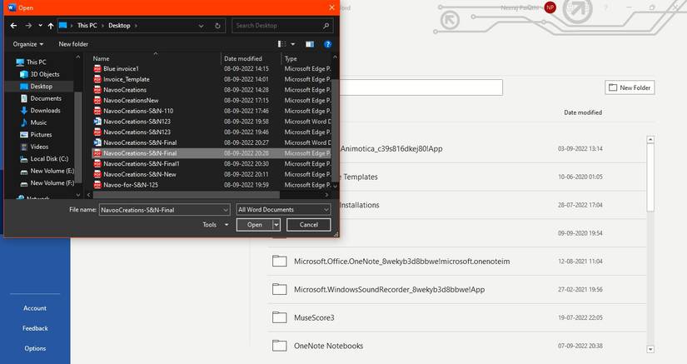This screenshot has height=364, width=687.
Task: Select NavooCreations-S&N123 Word document
Action: (x=212, y=122)
